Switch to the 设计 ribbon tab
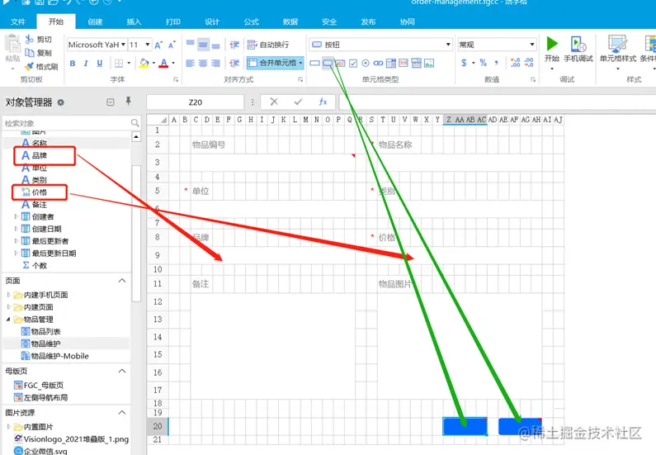The height and width of the screenshot is (455, 656). (212, 21)
